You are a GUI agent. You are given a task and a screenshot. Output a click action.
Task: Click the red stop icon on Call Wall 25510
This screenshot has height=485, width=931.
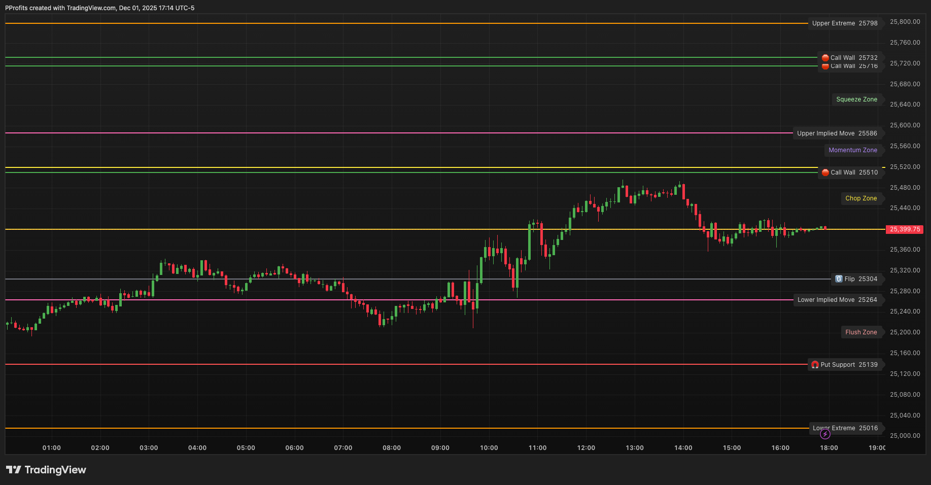click(824, 172)
